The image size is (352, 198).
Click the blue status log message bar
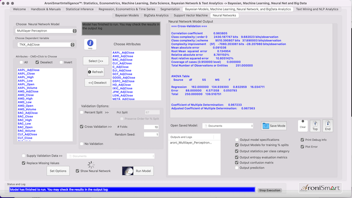coord(132,190)
